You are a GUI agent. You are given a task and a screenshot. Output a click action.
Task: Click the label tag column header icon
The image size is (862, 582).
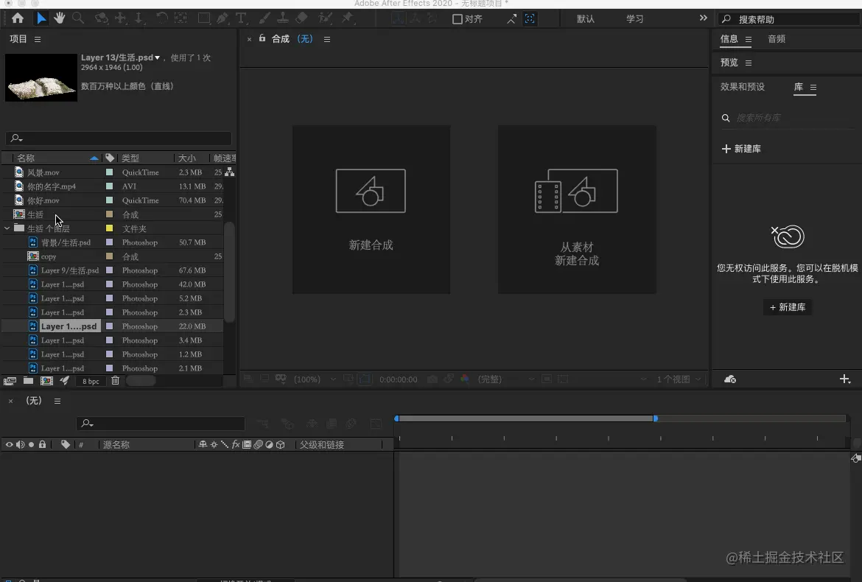click(109, 158)
